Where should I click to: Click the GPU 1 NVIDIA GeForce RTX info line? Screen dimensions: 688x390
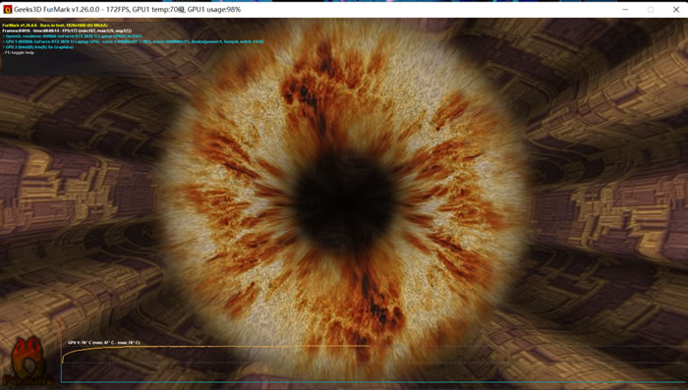pyautogui.click(x=133, y=41)
